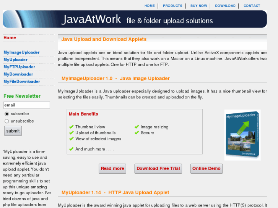Click the Image resizing checkmark icon
This screenshot has height=208, width=278.
tap(137, 127)
